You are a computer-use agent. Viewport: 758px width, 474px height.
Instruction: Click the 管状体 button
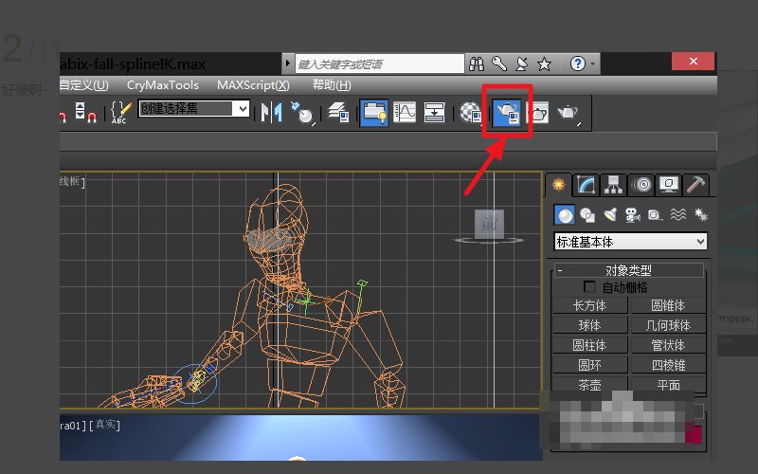pyautogui.click(x=668, y=345)
